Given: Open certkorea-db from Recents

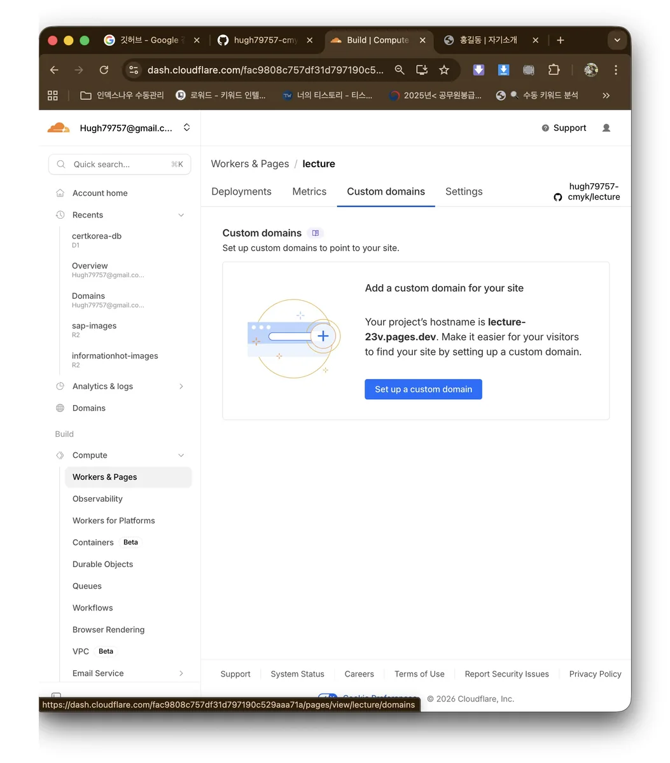Looking at the screenshot, I should pos(97,240).
